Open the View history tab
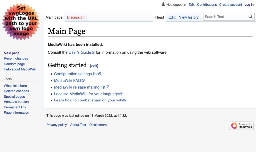Screen dimensions: 256x152 189,17
